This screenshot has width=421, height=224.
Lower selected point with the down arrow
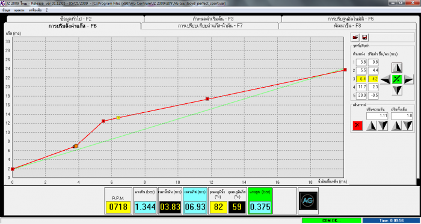tap(397, 91)
